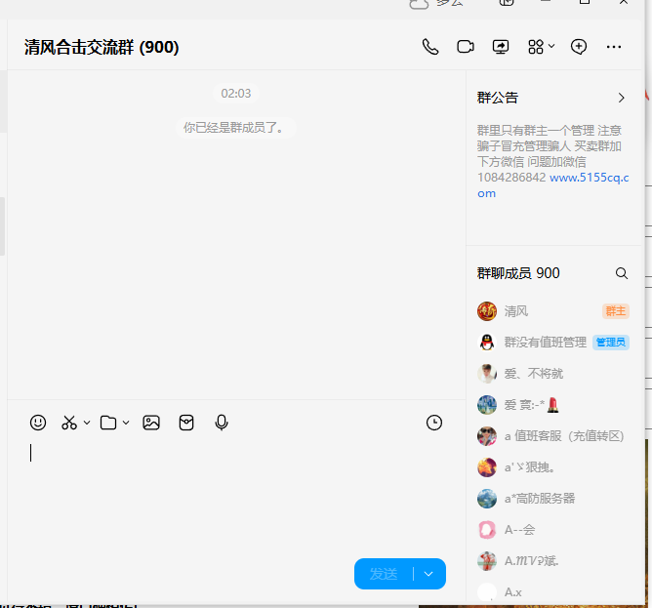This screenshot has height=608, width=652.
Task: Select member 爱、不将就
Action: (553, 374)
